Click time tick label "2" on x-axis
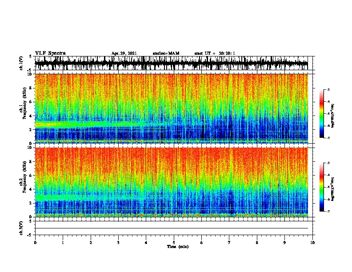The width and height of the screenshot is (352, 272). click(91, 243)
